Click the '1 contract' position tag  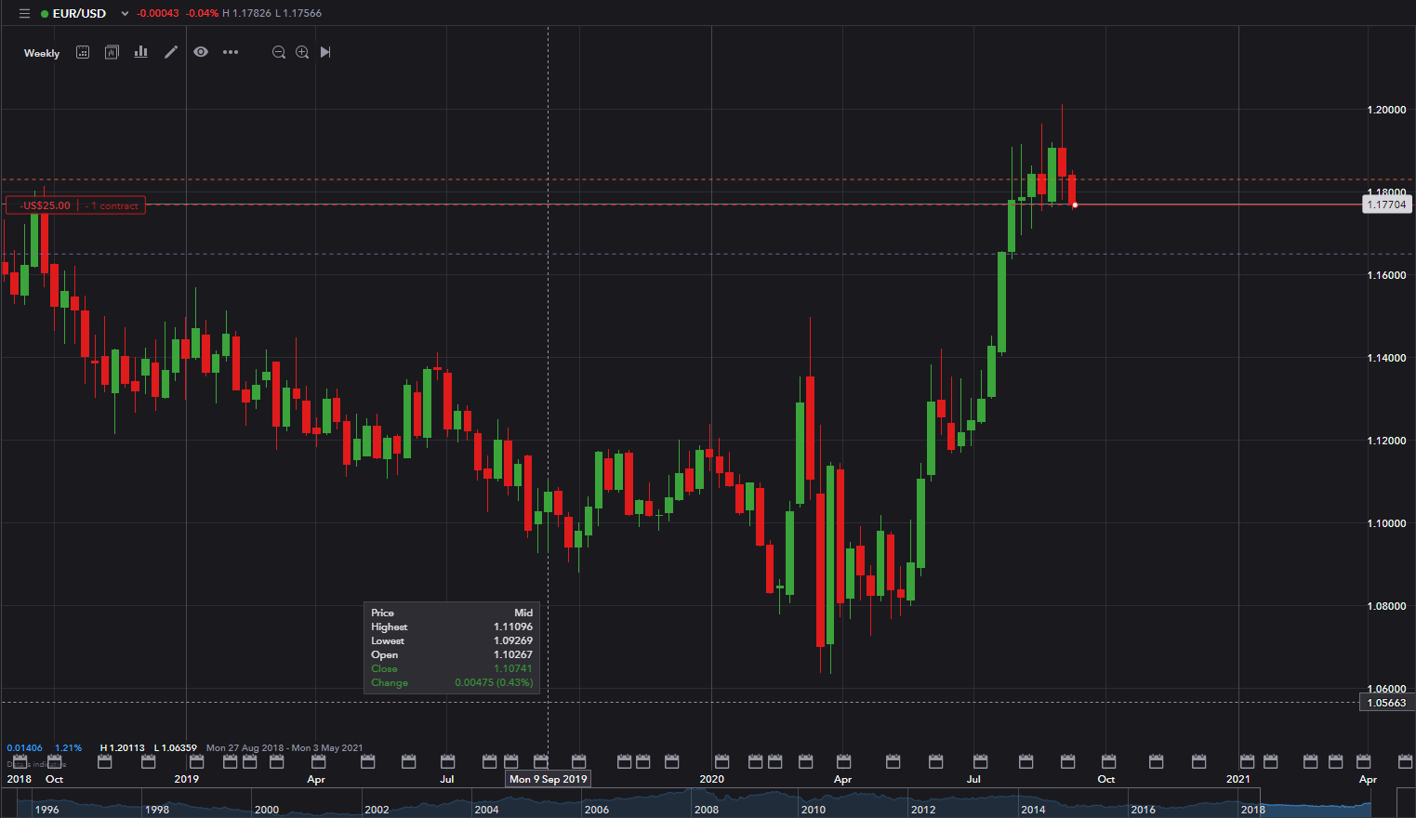114,205
